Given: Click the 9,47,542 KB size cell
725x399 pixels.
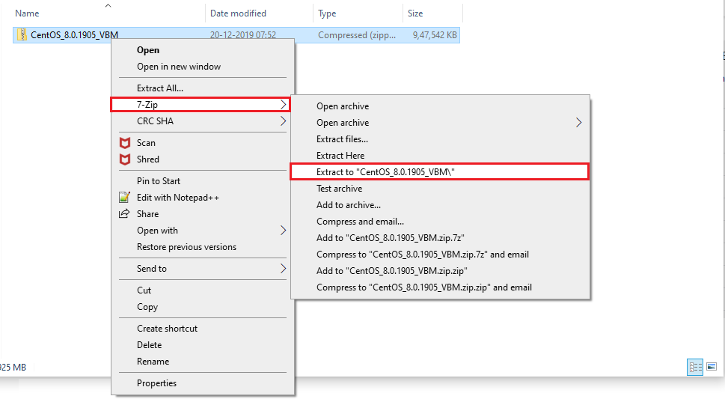Looking at the screenshot, I should pos(435,34).
